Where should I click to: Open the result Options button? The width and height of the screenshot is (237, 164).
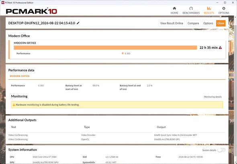(208, 23)
